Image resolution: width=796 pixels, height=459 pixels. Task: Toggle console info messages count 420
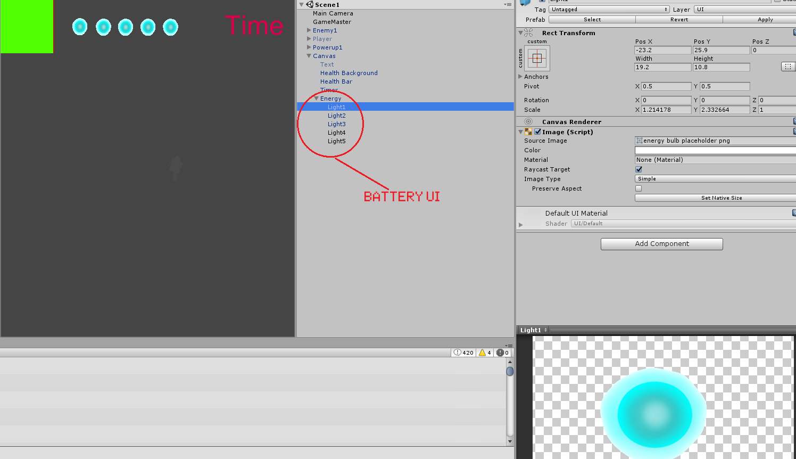click(x=463, y=353)
